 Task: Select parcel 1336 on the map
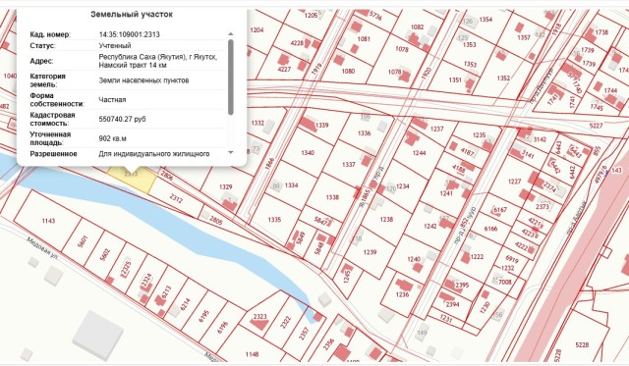(x=365, y=132)
